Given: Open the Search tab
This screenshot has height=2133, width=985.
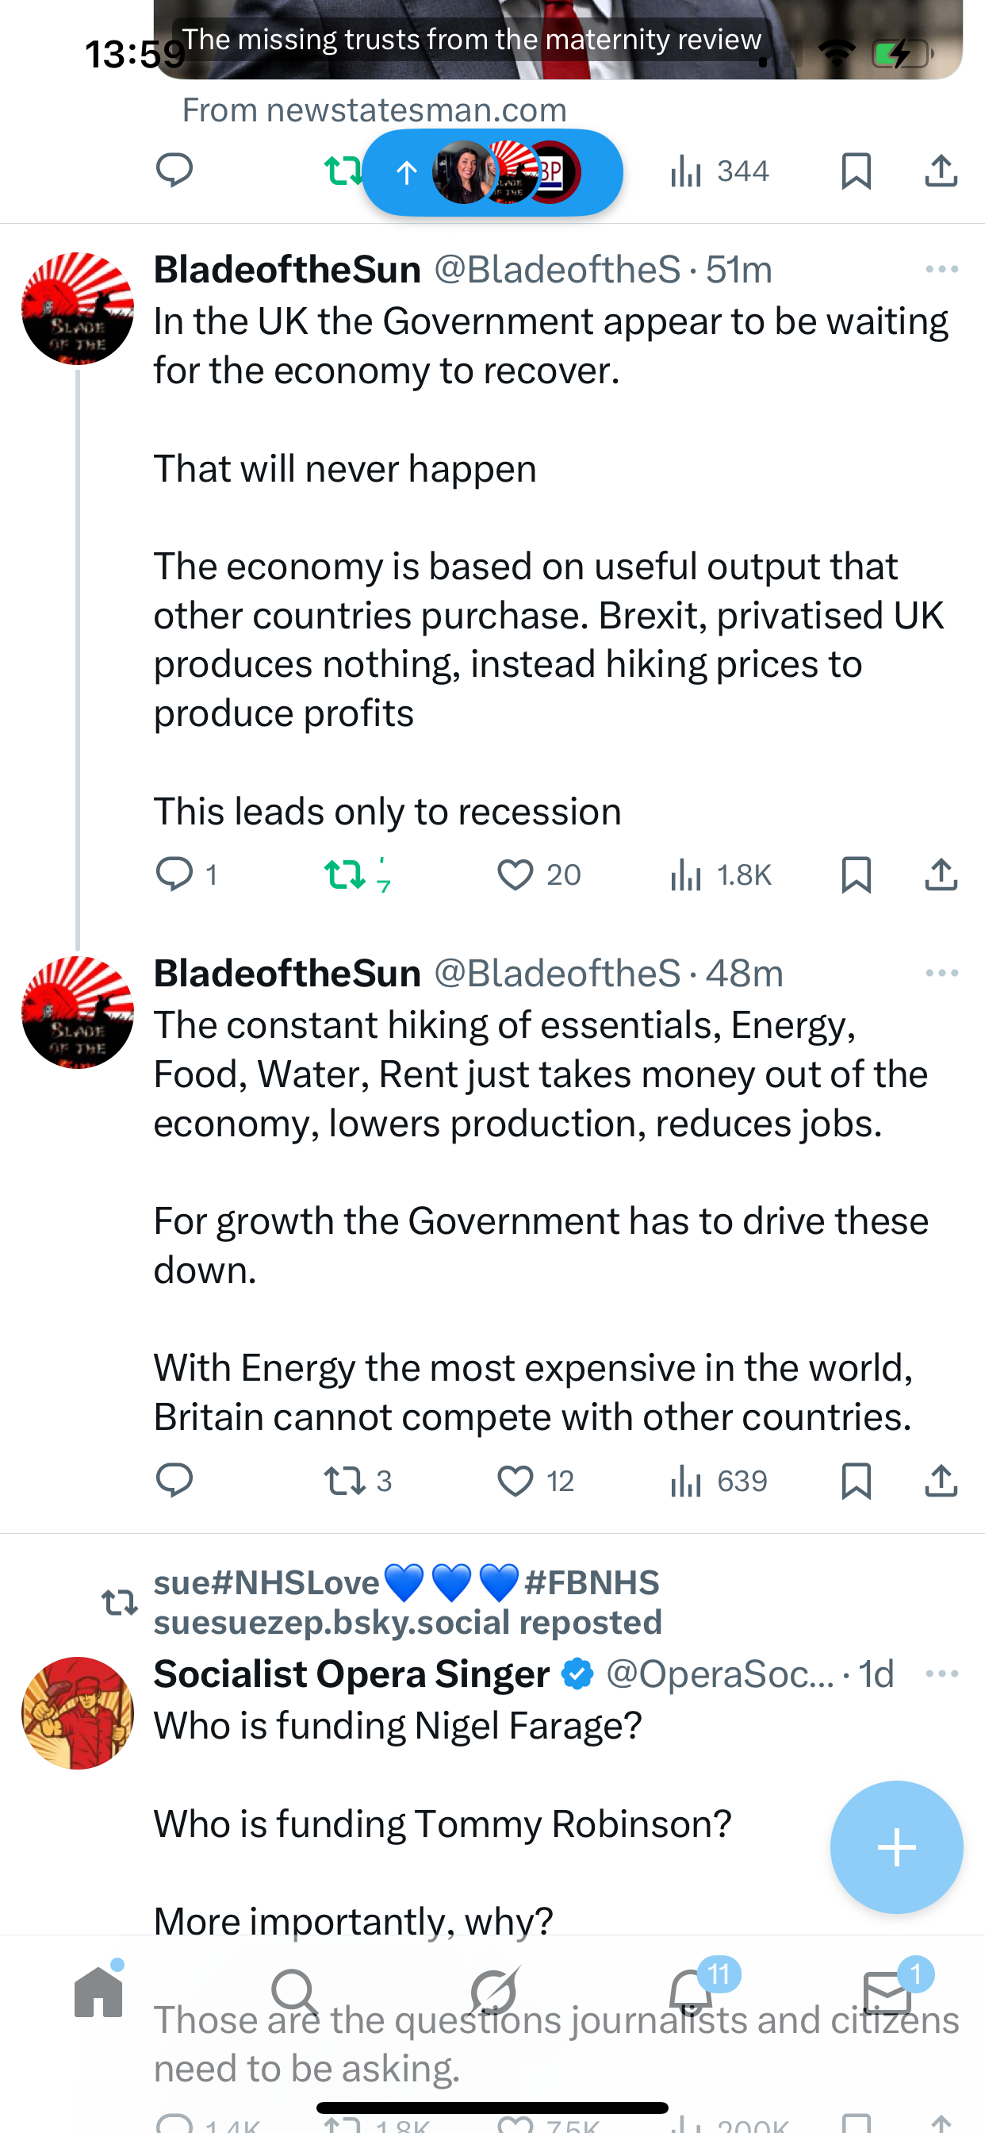Looking at the screenshot, I should [295, 1992].
